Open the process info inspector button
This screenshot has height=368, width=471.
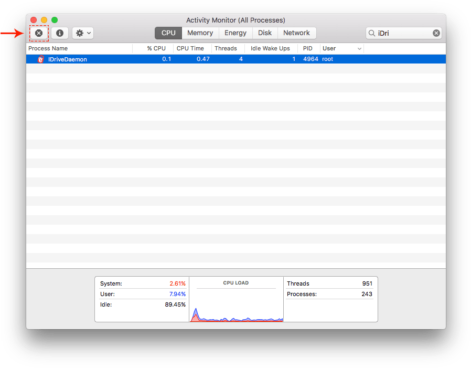point(60,33)
